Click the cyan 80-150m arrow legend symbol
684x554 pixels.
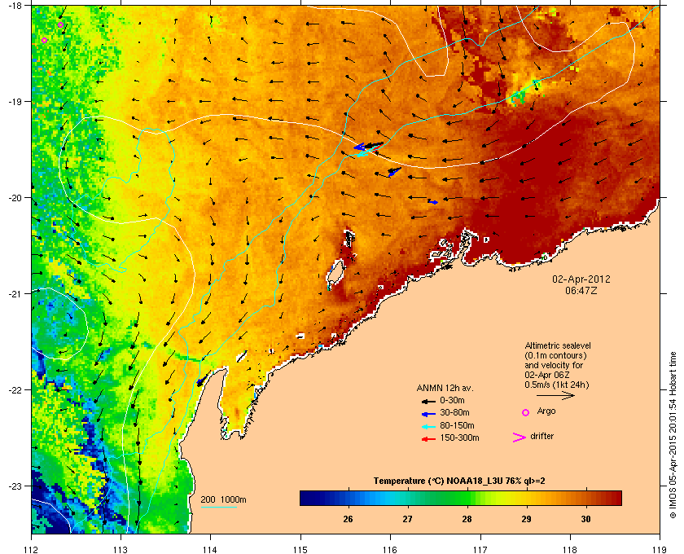tap(428, 427)
